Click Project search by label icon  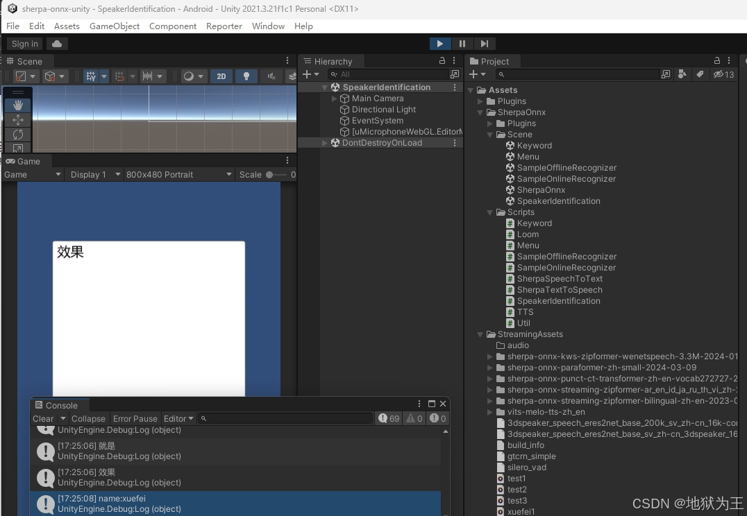click(700, 74)
